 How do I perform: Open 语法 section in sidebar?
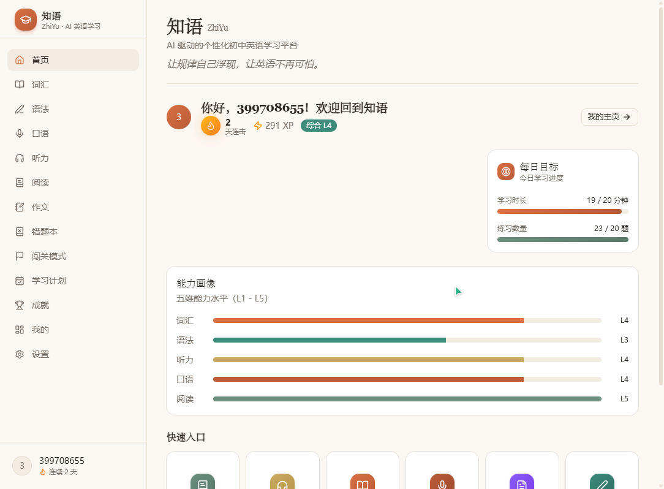coord(74,109)
